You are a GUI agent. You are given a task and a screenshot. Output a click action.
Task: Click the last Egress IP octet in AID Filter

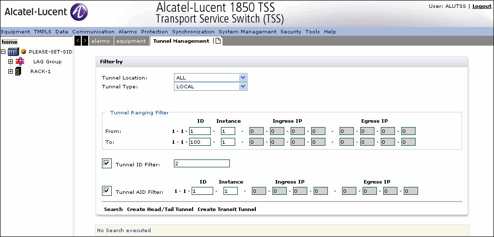click(x=411, y=191)
